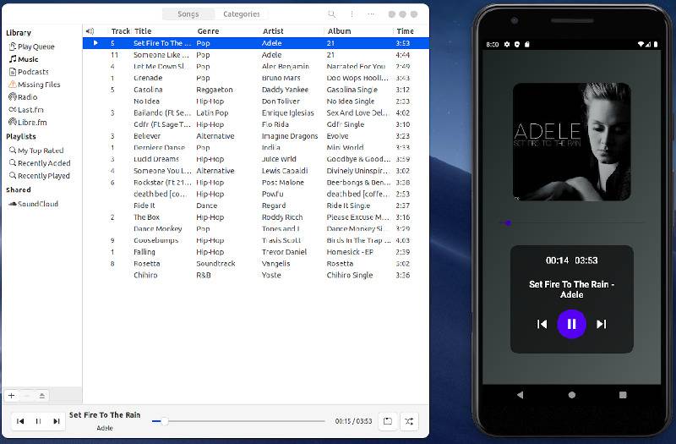
Task: Select the No Idea song row
Action: pyautogui.click(x=256, y=101)
